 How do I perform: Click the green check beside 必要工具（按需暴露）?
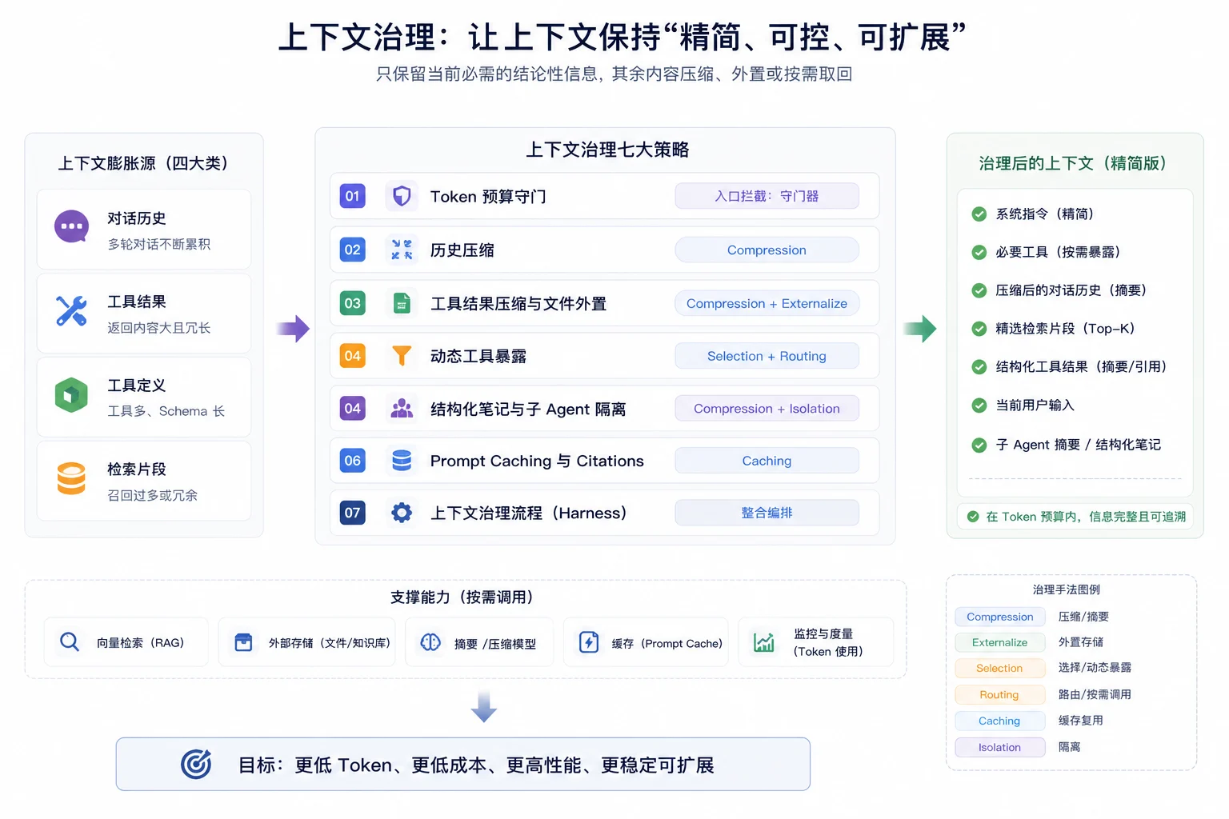[979, 252]
